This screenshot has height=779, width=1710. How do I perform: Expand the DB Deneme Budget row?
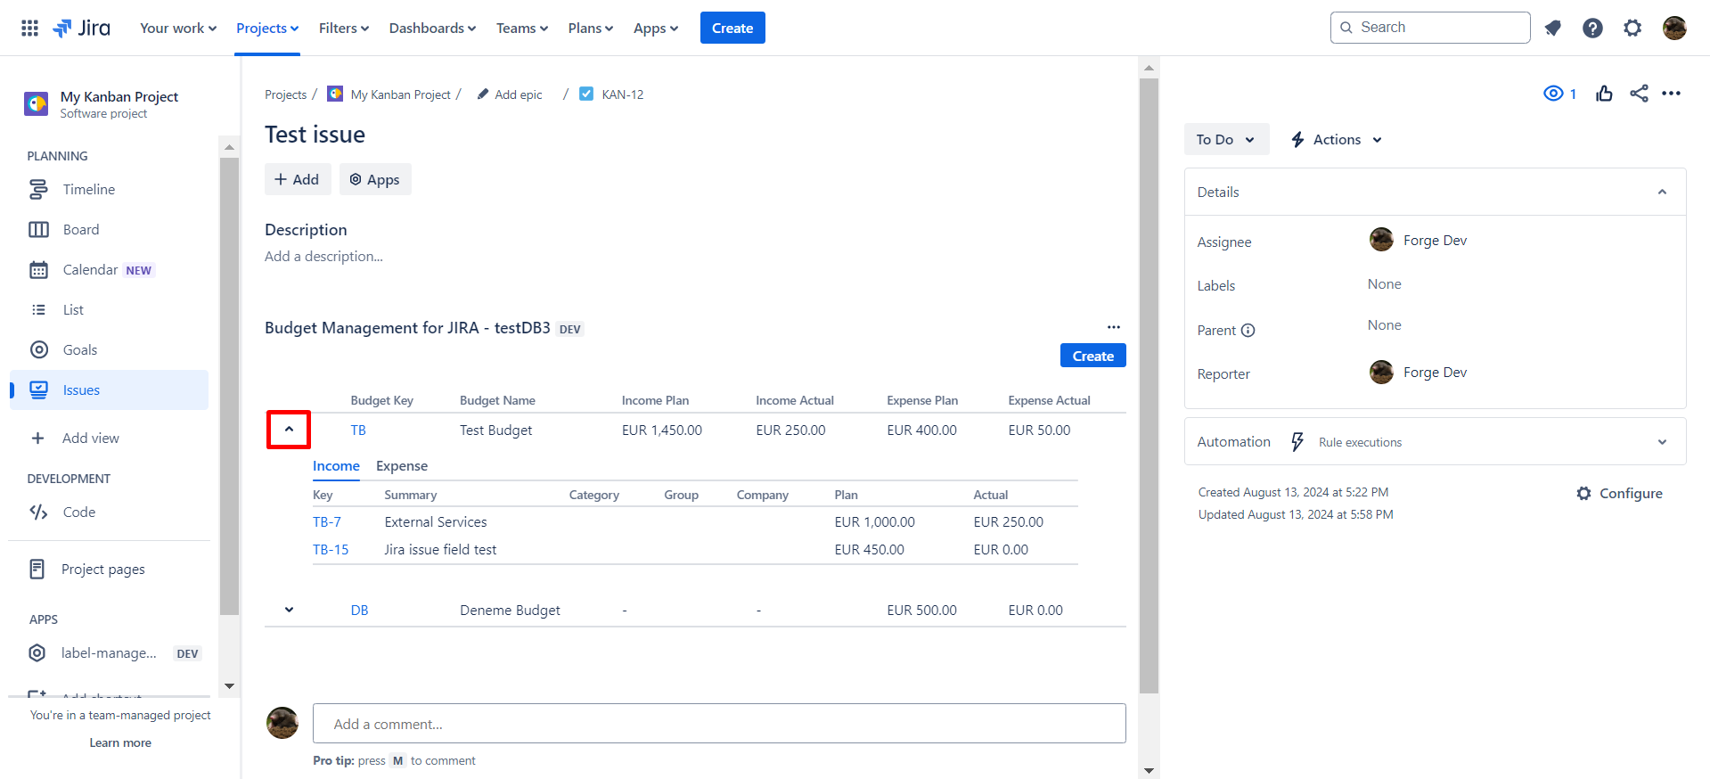289,610
